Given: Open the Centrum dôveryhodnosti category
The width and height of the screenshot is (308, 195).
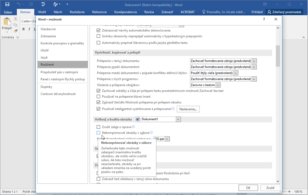Looking at the screenshot, I should point(58,94).
